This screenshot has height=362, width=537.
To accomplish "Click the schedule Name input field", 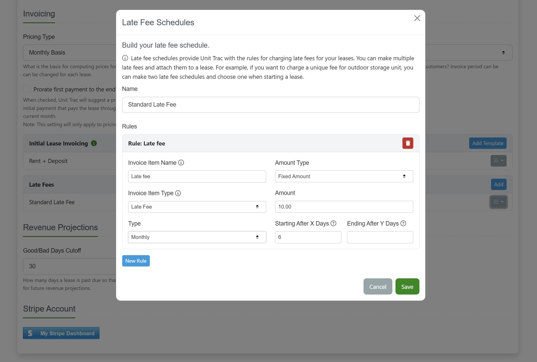I will click(270, 105).
